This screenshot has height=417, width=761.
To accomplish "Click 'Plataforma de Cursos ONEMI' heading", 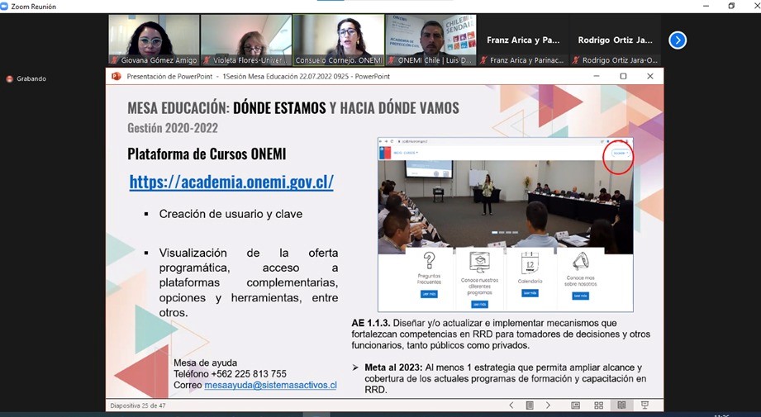I will [x=207, y=154].
